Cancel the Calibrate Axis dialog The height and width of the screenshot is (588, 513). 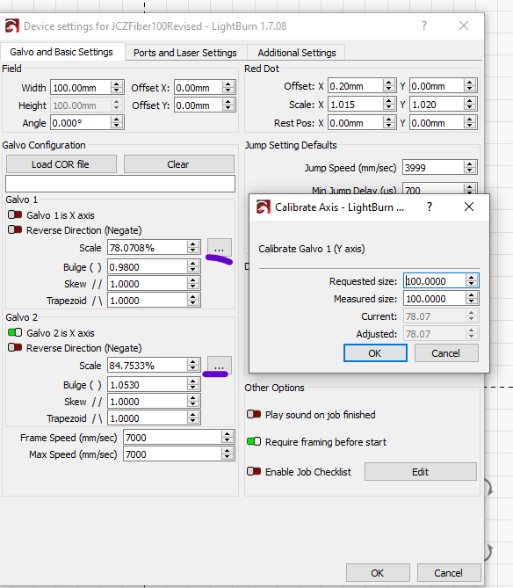pyautogui.click(x=446, y=353)
